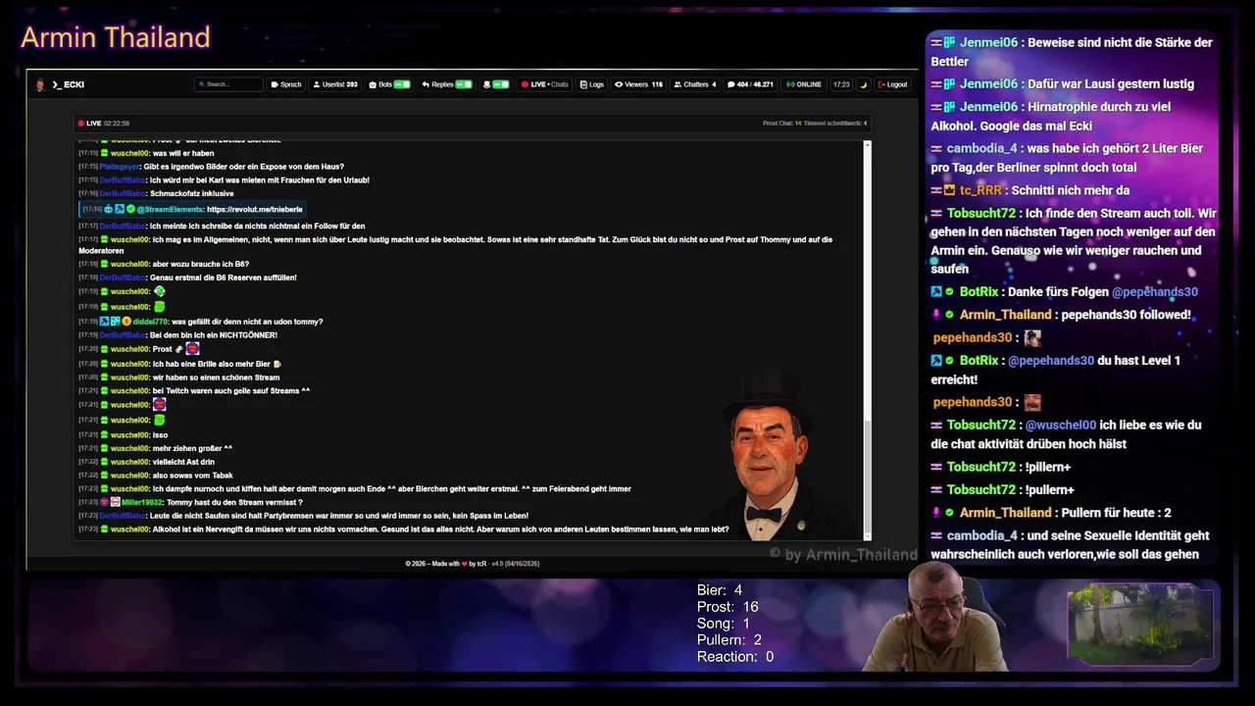Screen dimensions: 1255x706
Task: Click username diddel770 in chat
Action: pyautogui.click(x=150, y=322)
